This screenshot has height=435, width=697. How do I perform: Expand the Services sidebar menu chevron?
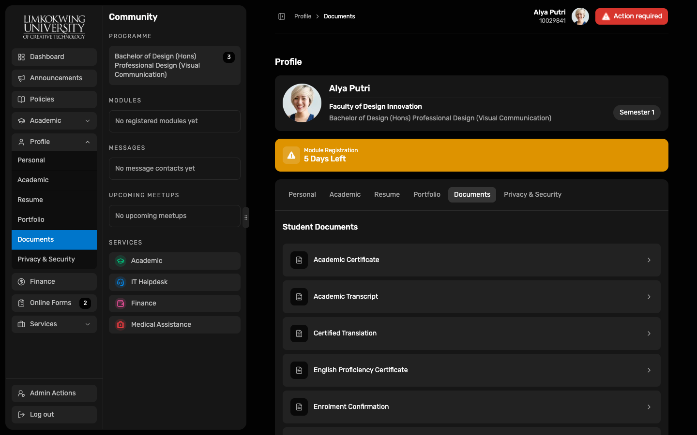[x=88, y=324]
